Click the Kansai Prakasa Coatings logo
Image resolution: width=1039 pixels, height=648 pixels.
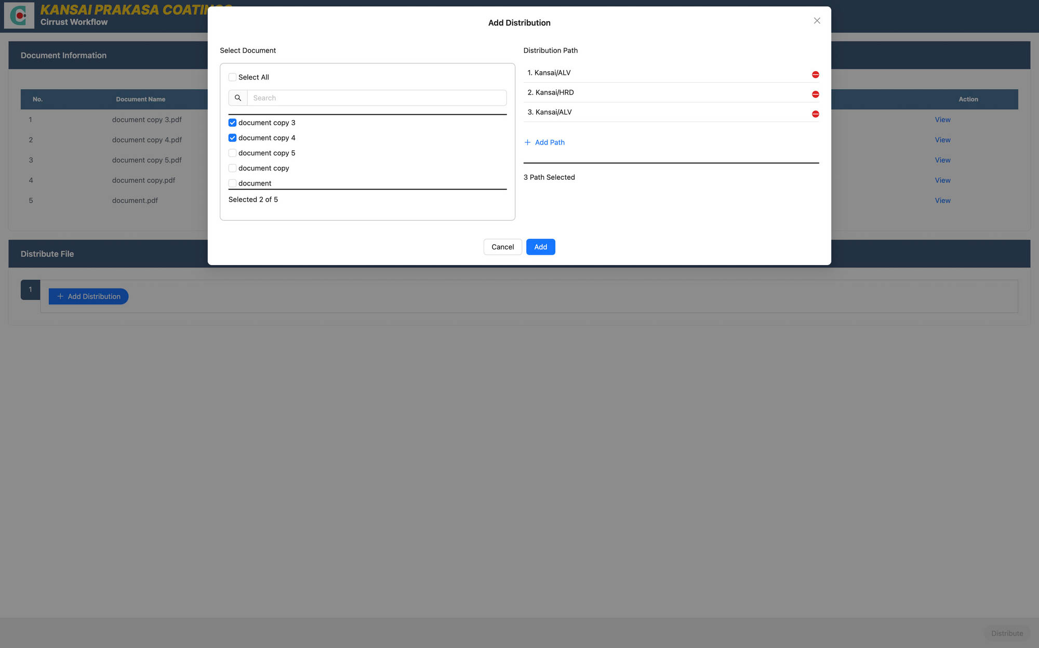click(x=19, y=16)
